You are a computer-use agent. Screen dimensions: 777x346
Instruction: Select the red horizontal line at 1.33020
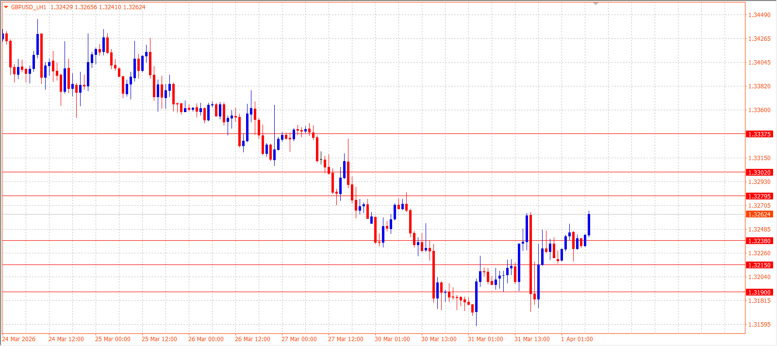tap(374, 172)
